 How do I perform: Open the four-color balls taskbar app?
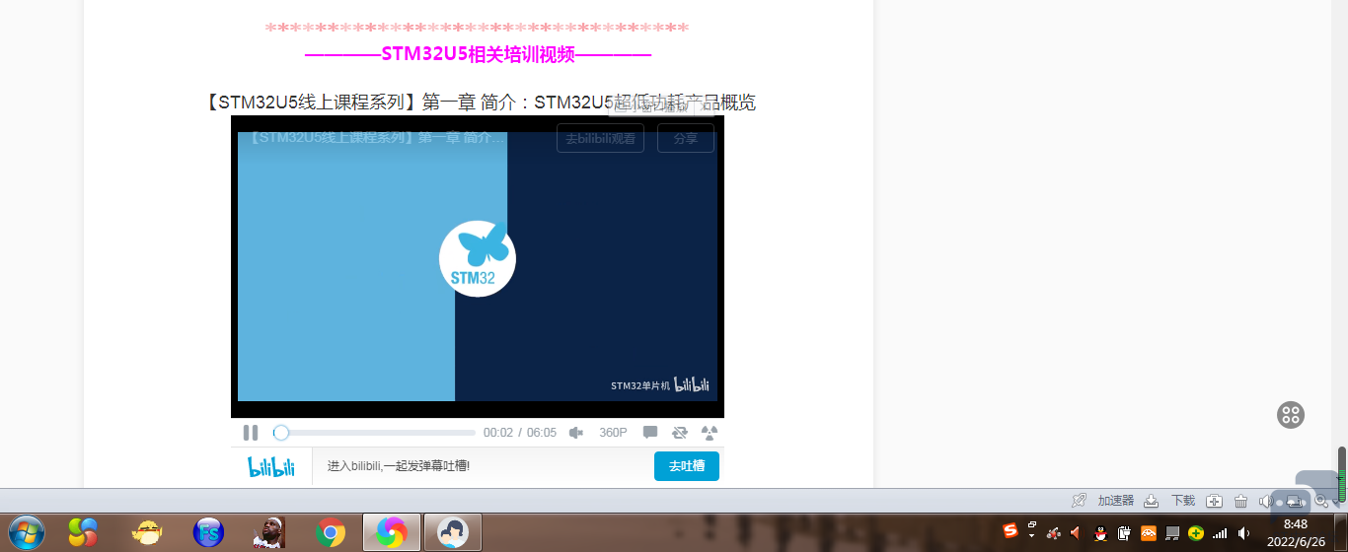click(83, 533)
